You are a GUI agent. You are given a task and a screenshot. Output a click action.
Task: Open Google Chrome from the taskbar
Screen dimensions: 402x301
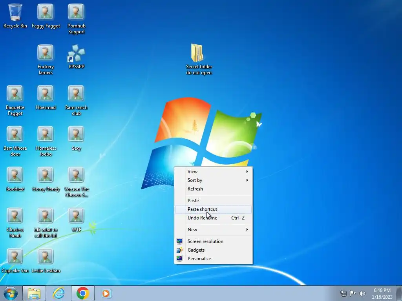click(x=82, y=293)
